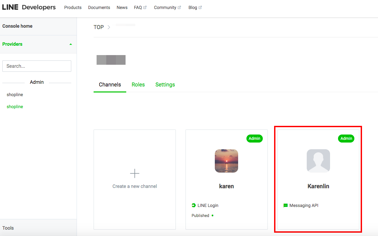Click the Messaging API label
The height and width of the screenshot is (236, 378).
coord(304,206)
